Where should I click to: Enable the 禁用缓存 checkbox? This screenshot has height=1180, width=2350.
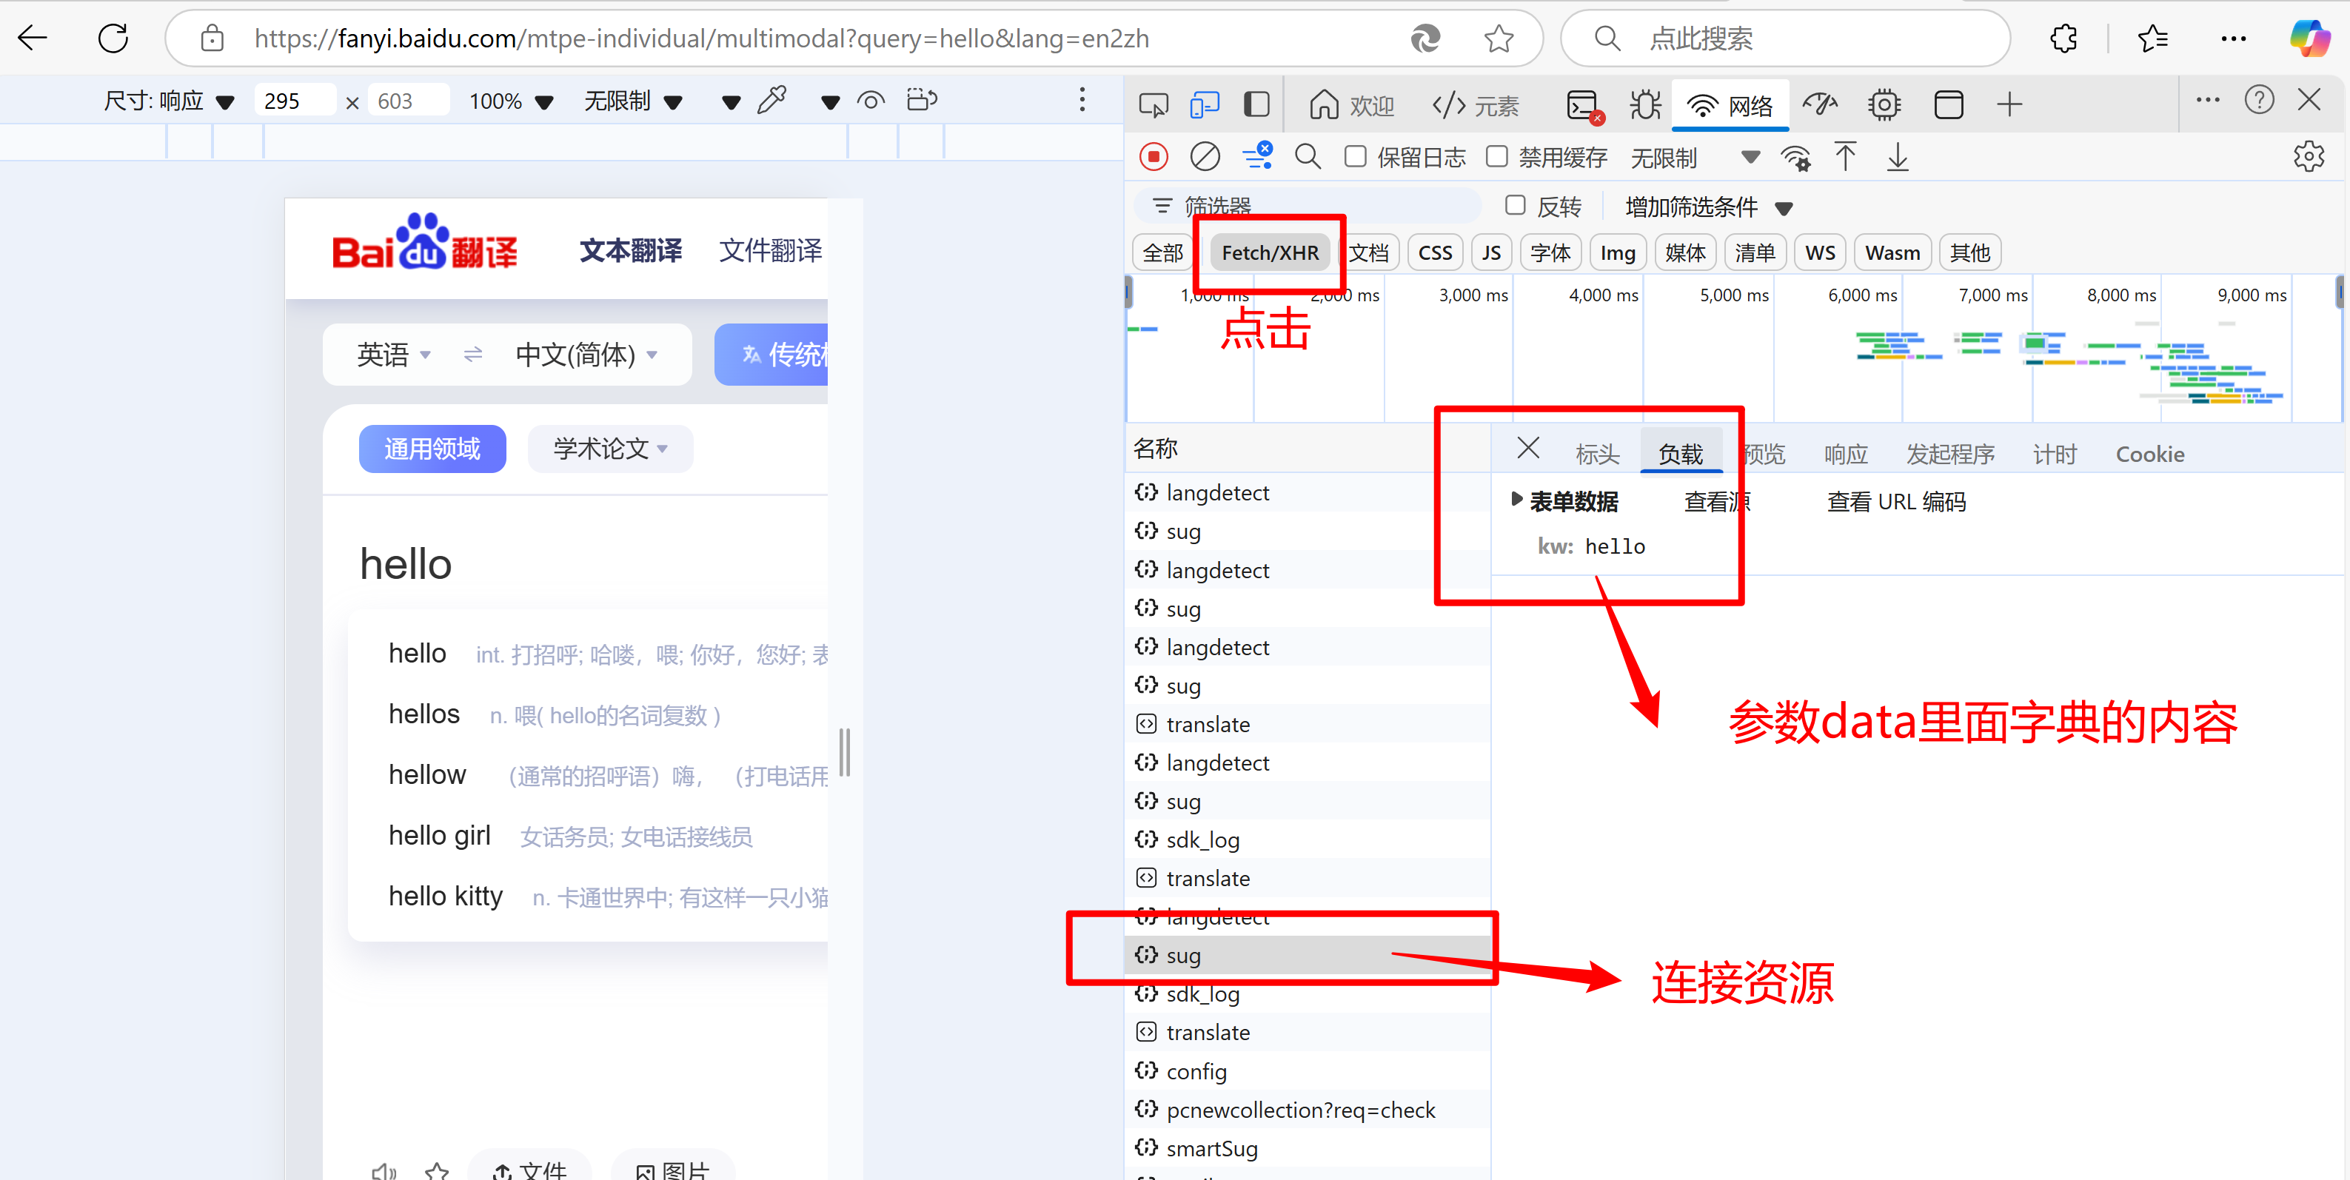[x=1497, y=157]
